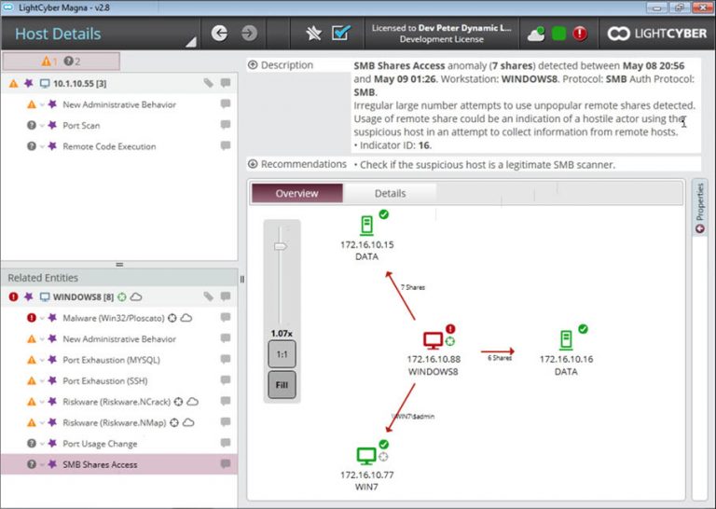Click the cloud icon on WINDOWS8 row
Viewport: 716px width, 509px height.
click(x=136, y=296)
